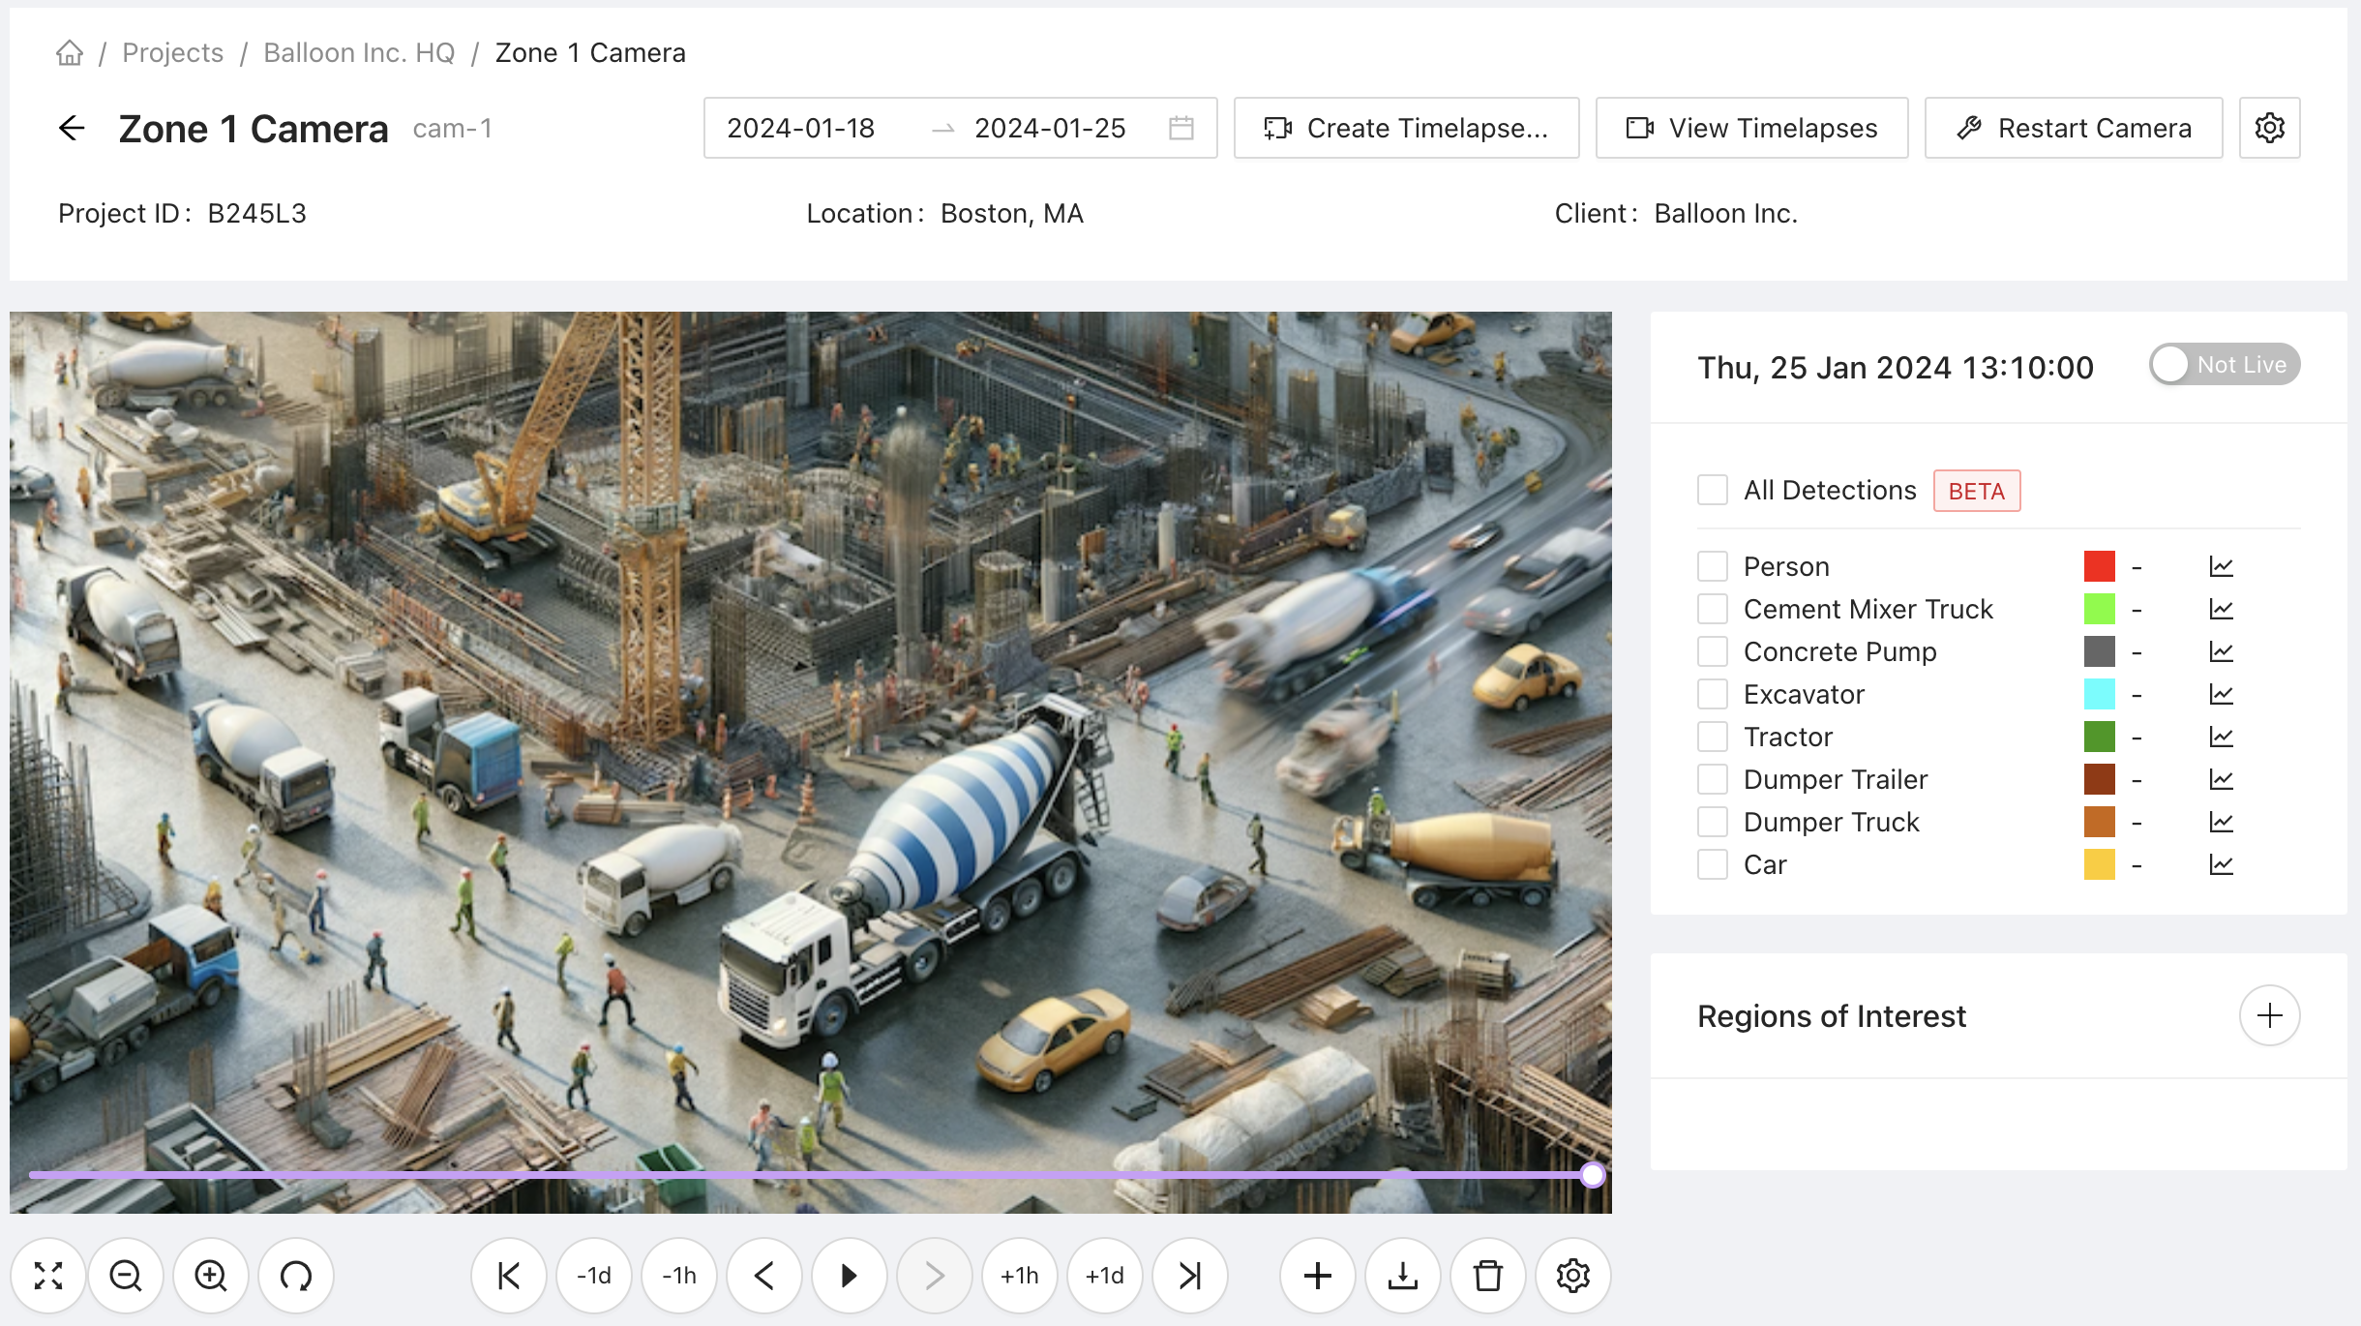Add a new Region of Interest
This screenshot has height=1326, width=2361.
click(2269, 1015)
